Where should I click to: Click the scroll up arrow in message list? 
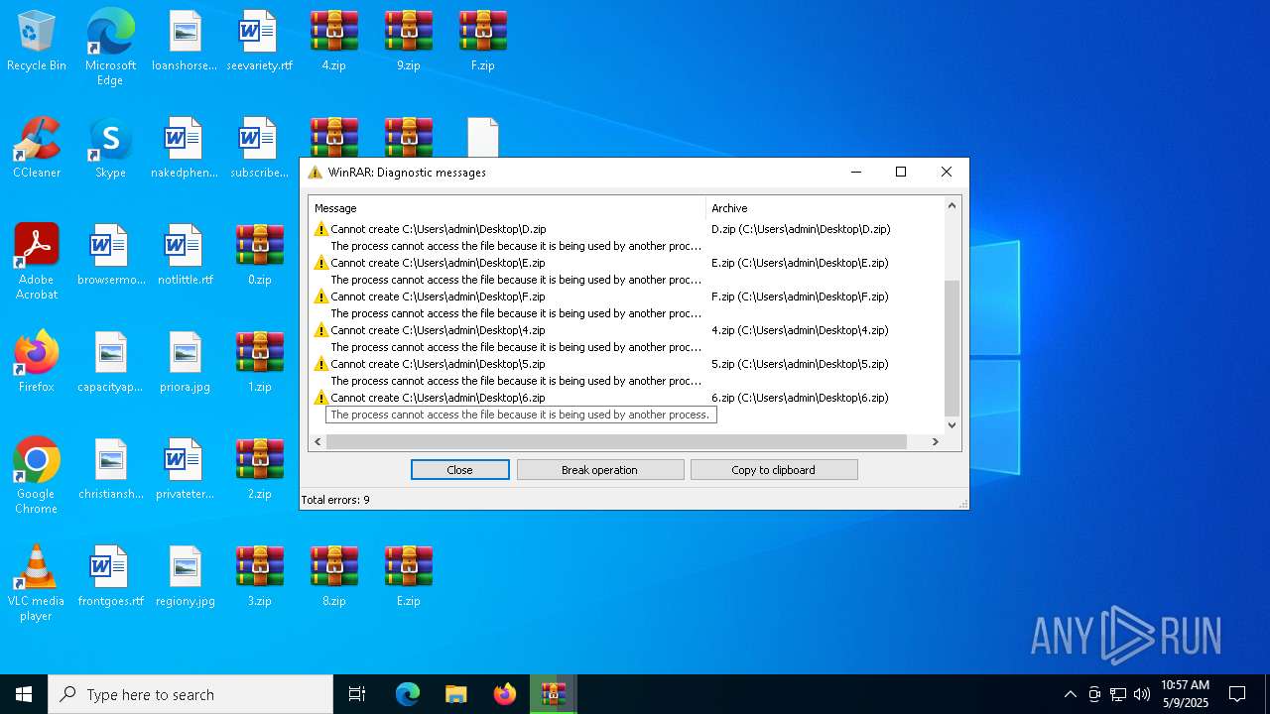pos(952,205)
